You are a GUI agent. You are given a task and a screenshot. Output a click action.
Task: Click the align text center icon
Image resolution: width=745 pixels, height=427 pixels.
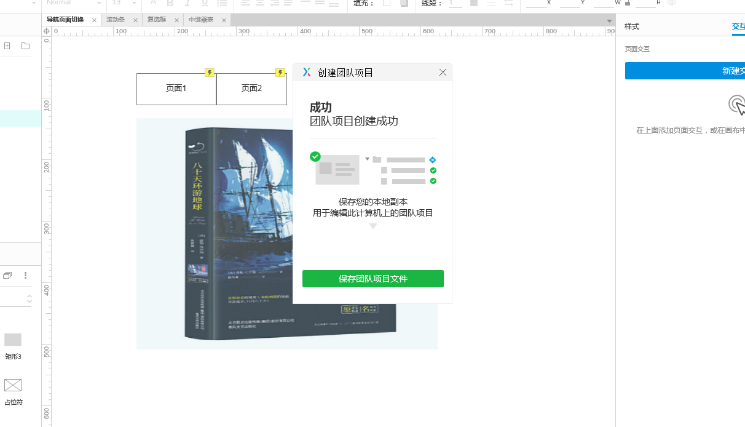coord(261,3)
